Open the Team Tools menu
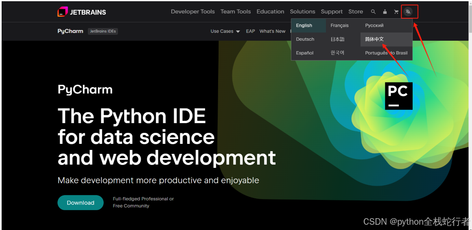The image size is (472, 230). click(x=236, y=12)
